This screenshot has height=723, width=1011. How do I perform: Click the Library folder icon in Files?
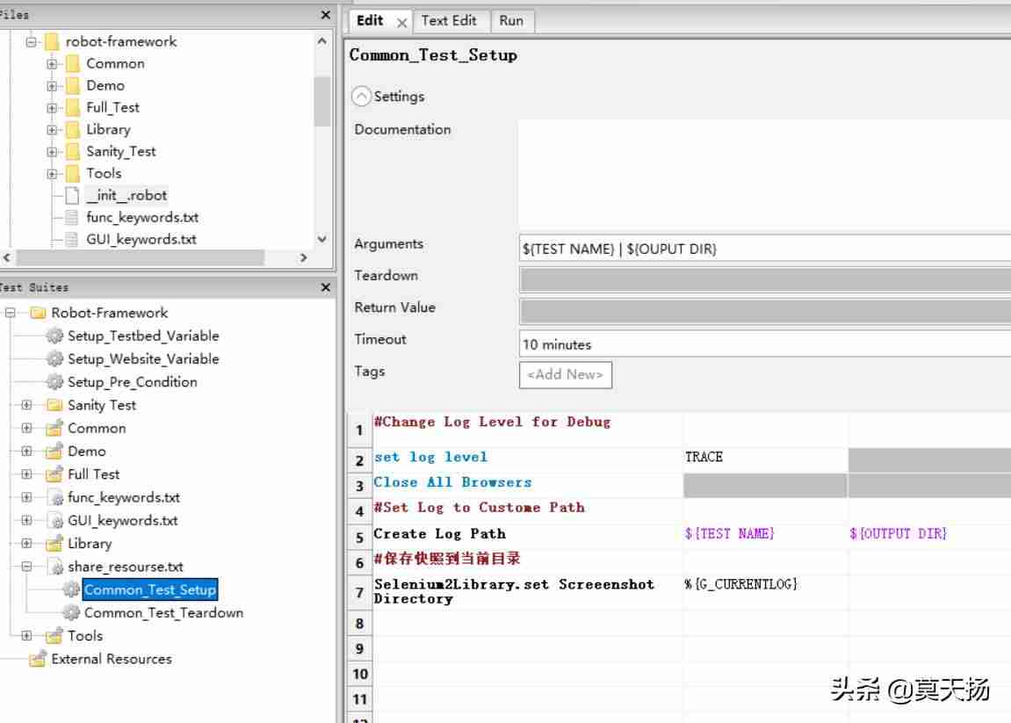[x=73, y=130]
